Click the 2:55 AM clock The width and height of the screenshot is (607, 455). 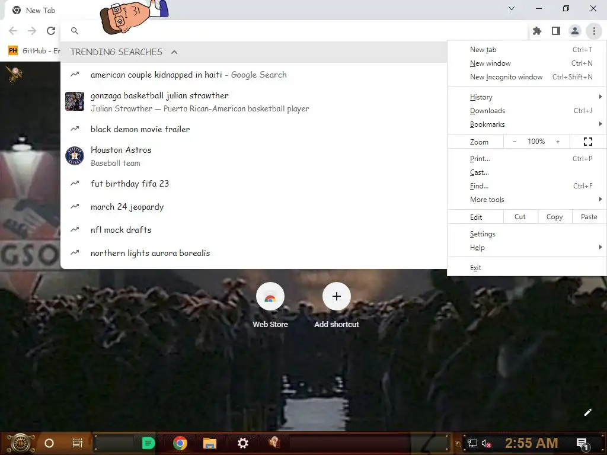532,443
